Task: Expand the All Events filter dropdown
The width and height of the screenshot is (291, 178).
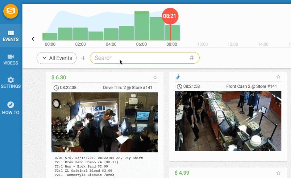Action: coord(57,58)
